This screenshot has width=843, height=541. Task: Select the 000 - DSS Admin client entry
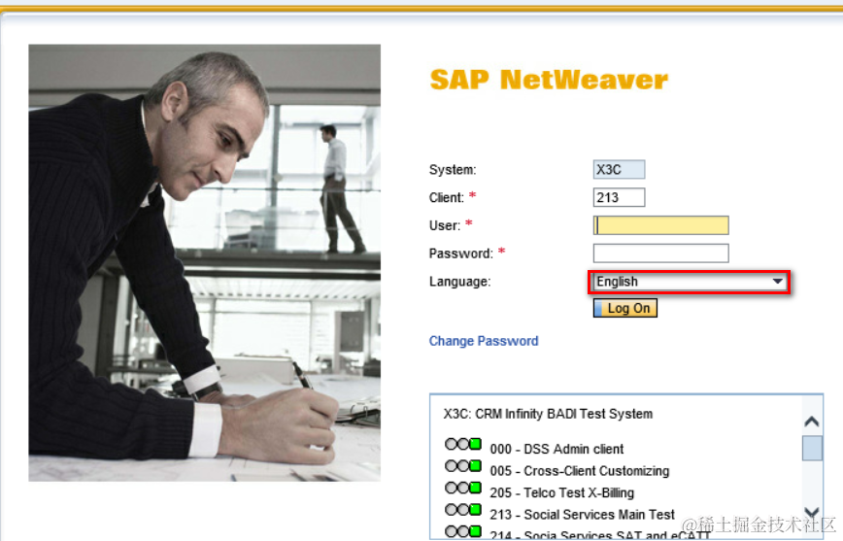pyautogui.click(x=556, y=449)
